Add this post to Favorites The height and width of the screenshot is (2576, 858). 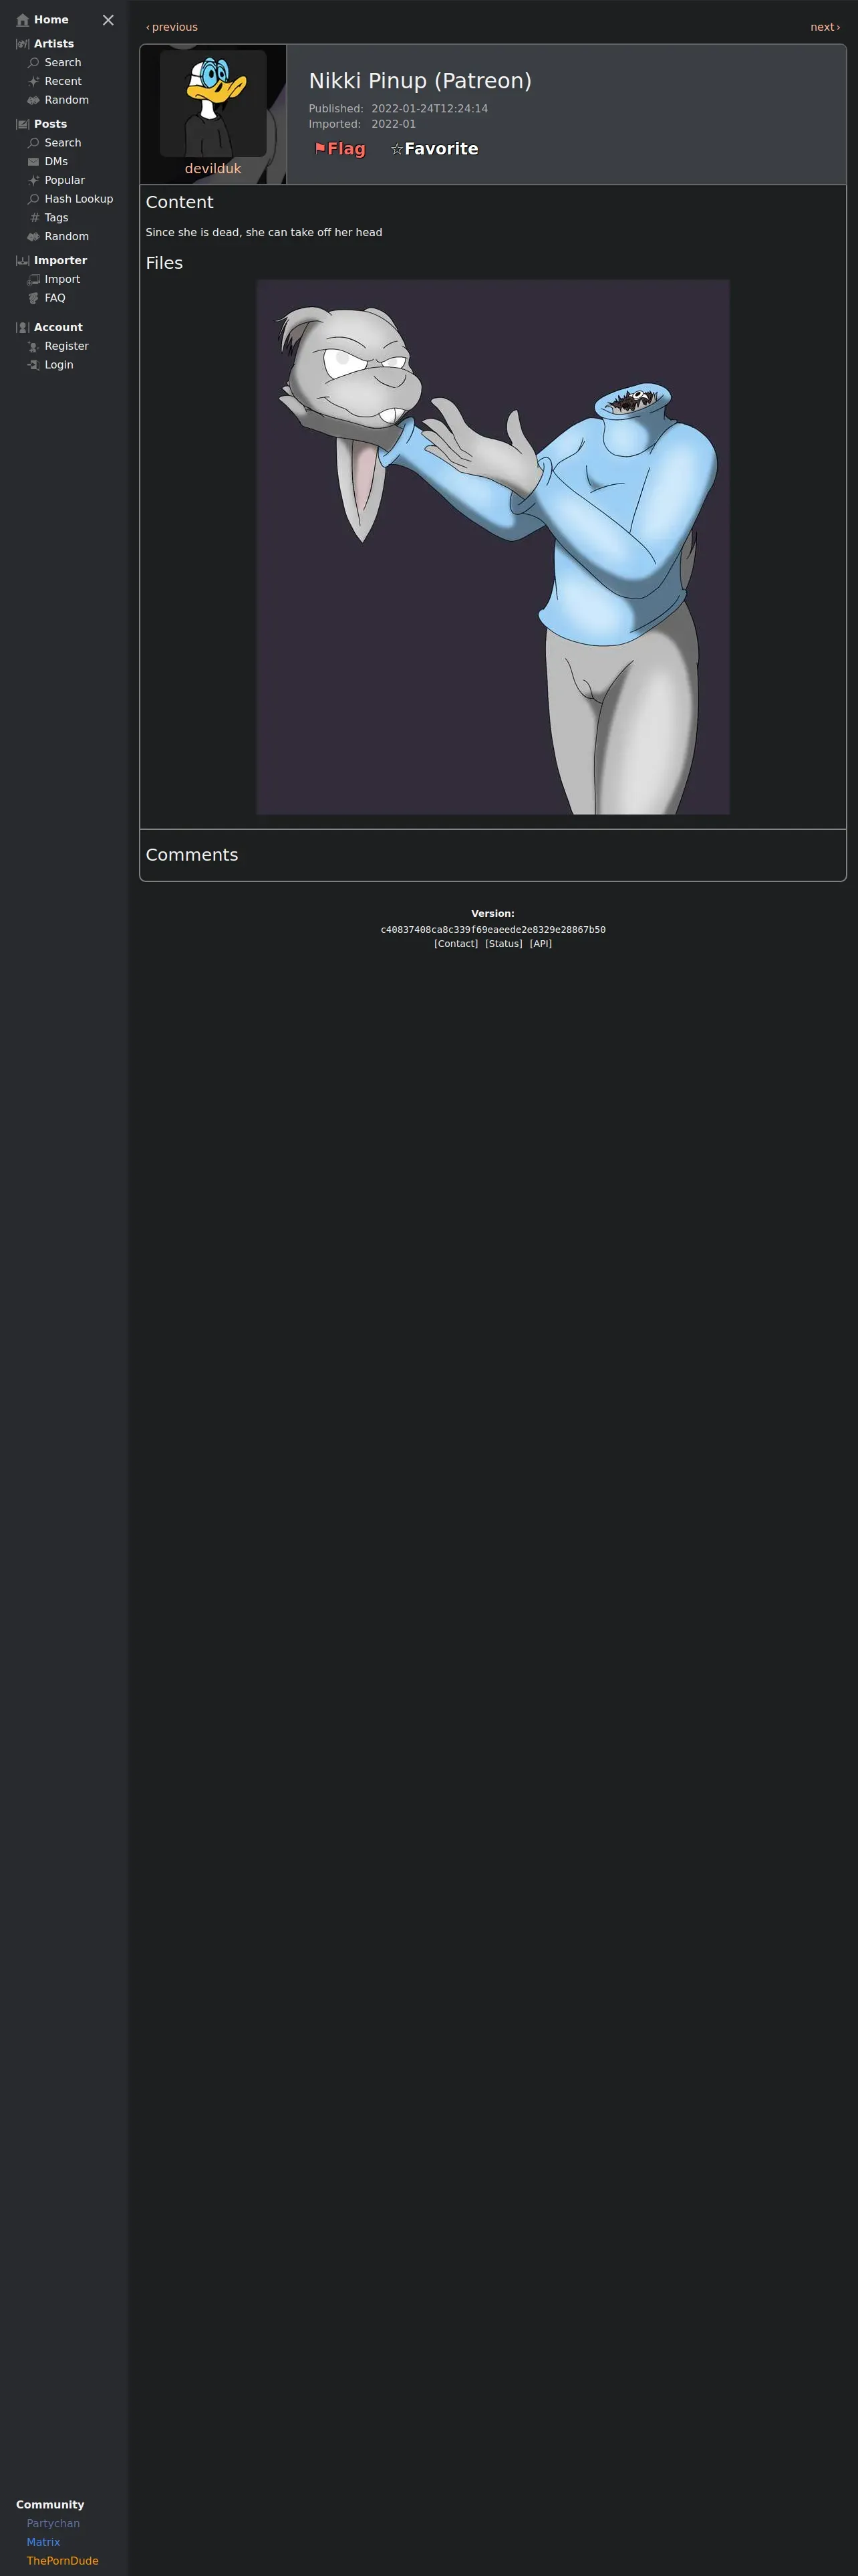click(434, 149)
